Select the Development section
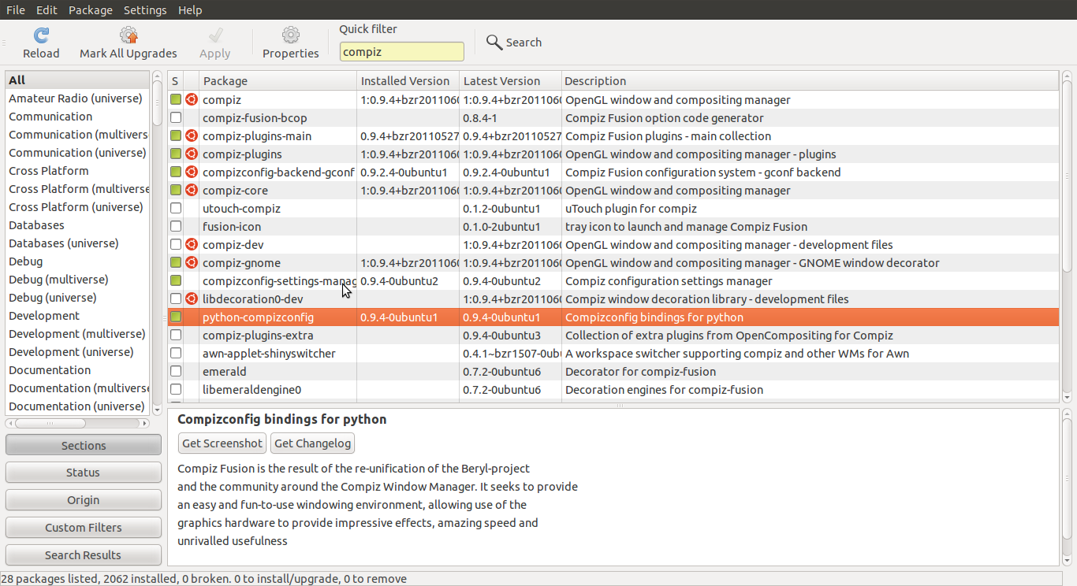This screenshot has height=586, width=1077. click(77, 316)
